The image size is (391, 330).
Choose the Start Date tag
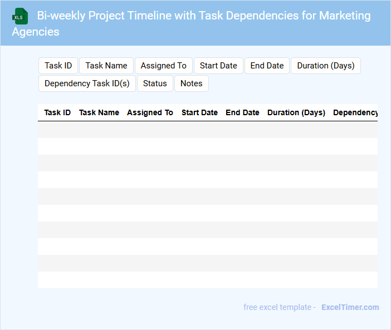[218, 66]
